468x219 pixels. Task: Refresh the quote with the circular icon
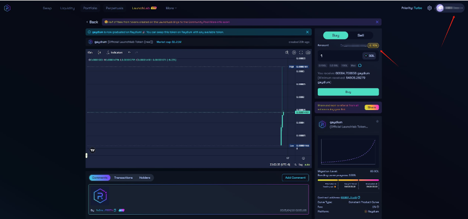tap(360, 65)
